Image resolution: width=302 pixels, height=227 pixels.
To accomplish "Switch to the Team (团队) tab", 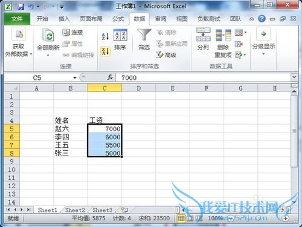I will (236, 19).
